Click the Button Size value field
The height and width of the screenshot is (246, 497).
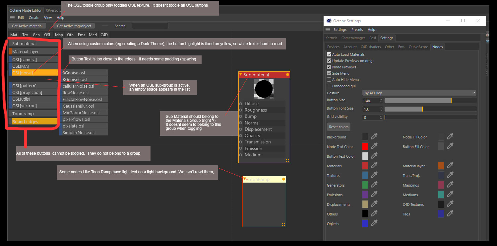tap(371, 100)
